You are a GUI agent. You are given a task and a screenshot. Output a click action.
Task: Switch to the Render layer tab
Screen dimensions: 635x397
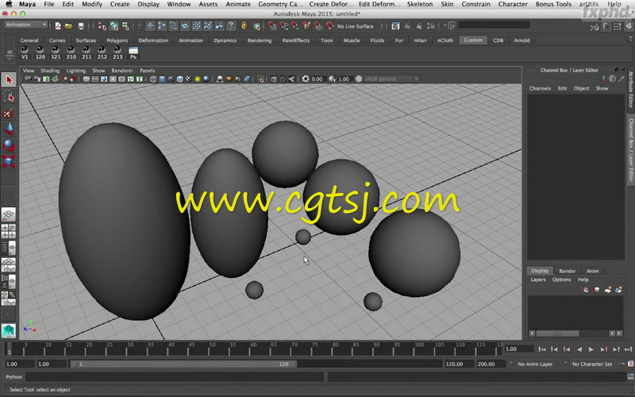tap(568, 271)
